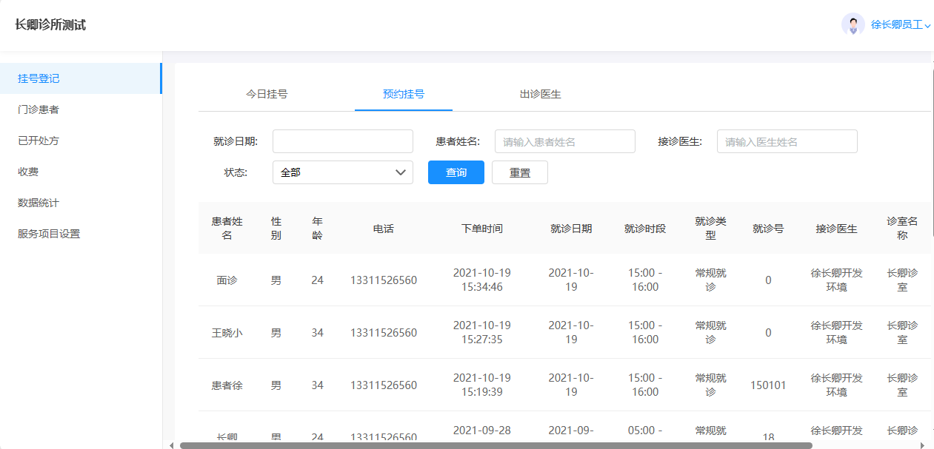This screenshot has height=449, width=934.
Task: Click the 诊室名称 column header
Action: 902,228
